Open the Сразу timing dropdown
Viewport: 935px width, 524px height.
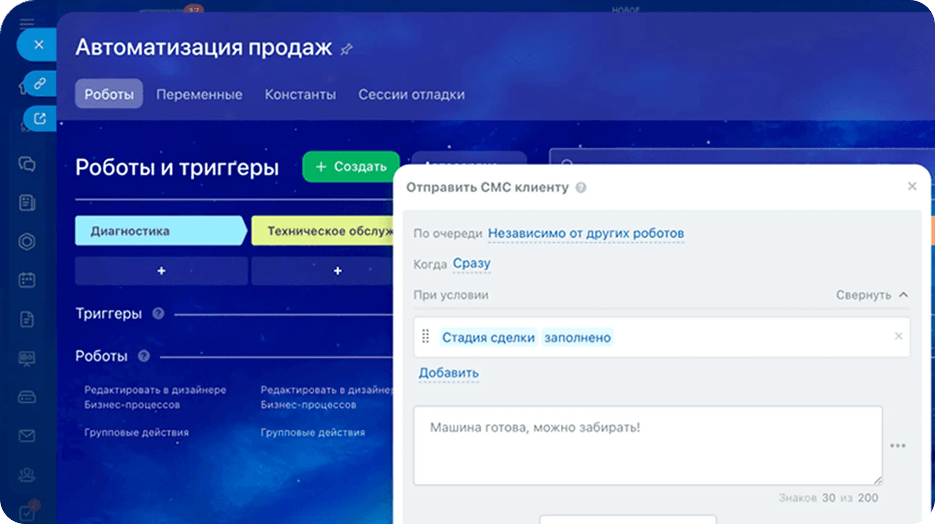coord(472,264)
